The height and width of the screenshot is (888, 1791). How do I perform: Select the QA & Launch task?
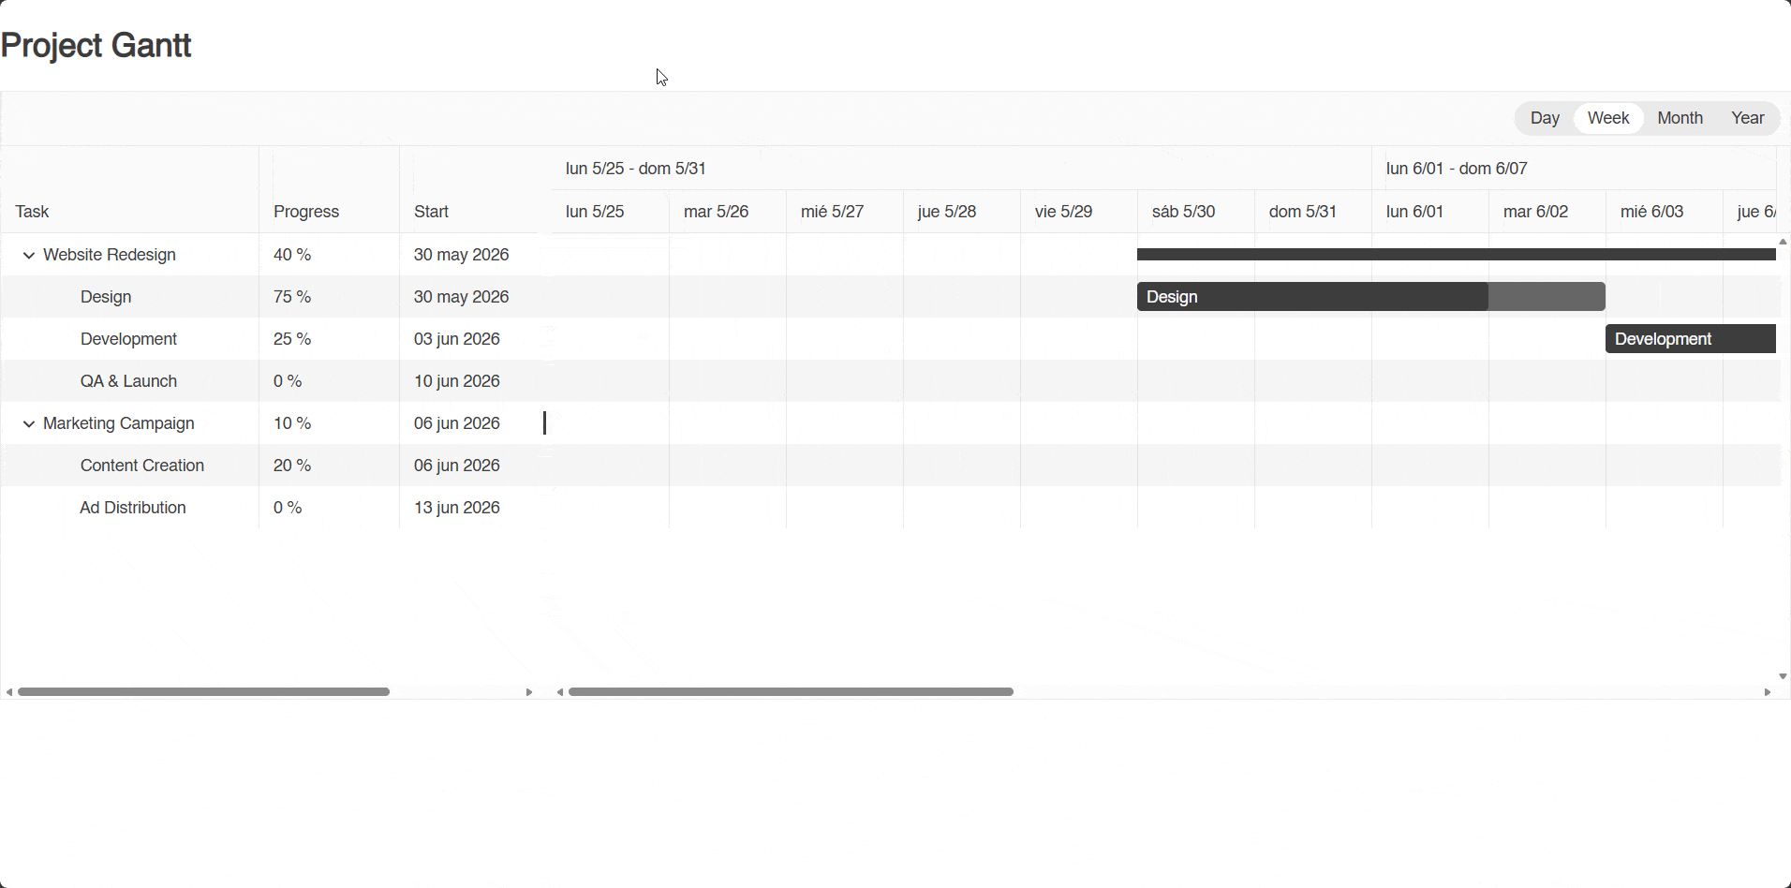point(128,381)
